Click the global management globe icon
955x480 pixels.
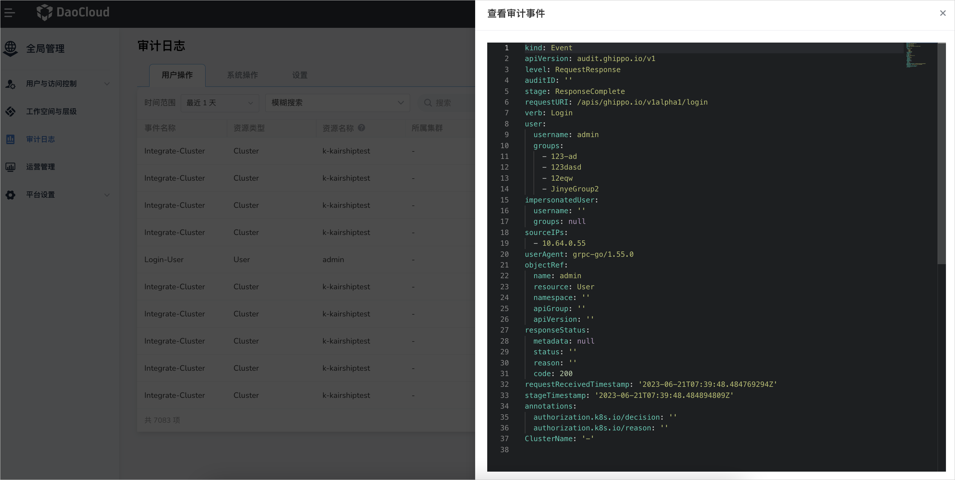click(10, 49)
